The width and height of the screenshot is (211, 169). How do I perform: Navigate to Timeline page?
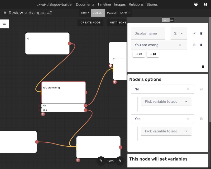click(x=104, y=4)
